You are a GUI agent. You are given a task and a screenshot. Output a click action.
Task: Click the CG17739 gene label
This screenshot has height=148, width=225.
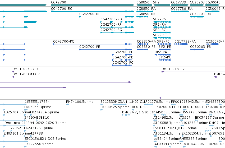178,2
